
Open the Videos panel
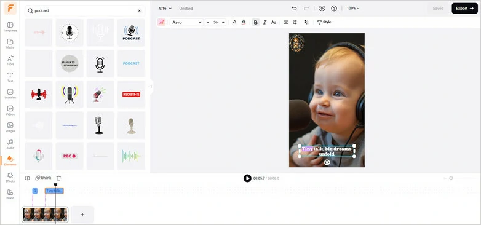10,111
